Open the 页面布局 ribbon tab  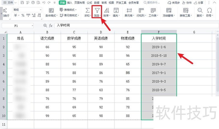coord(79,2)
